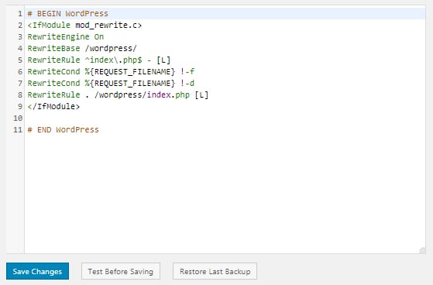The width and height of the screenshot is (433, 285).
Task: Click Restore Last Backup button
Action: click(x=215, y=271)
